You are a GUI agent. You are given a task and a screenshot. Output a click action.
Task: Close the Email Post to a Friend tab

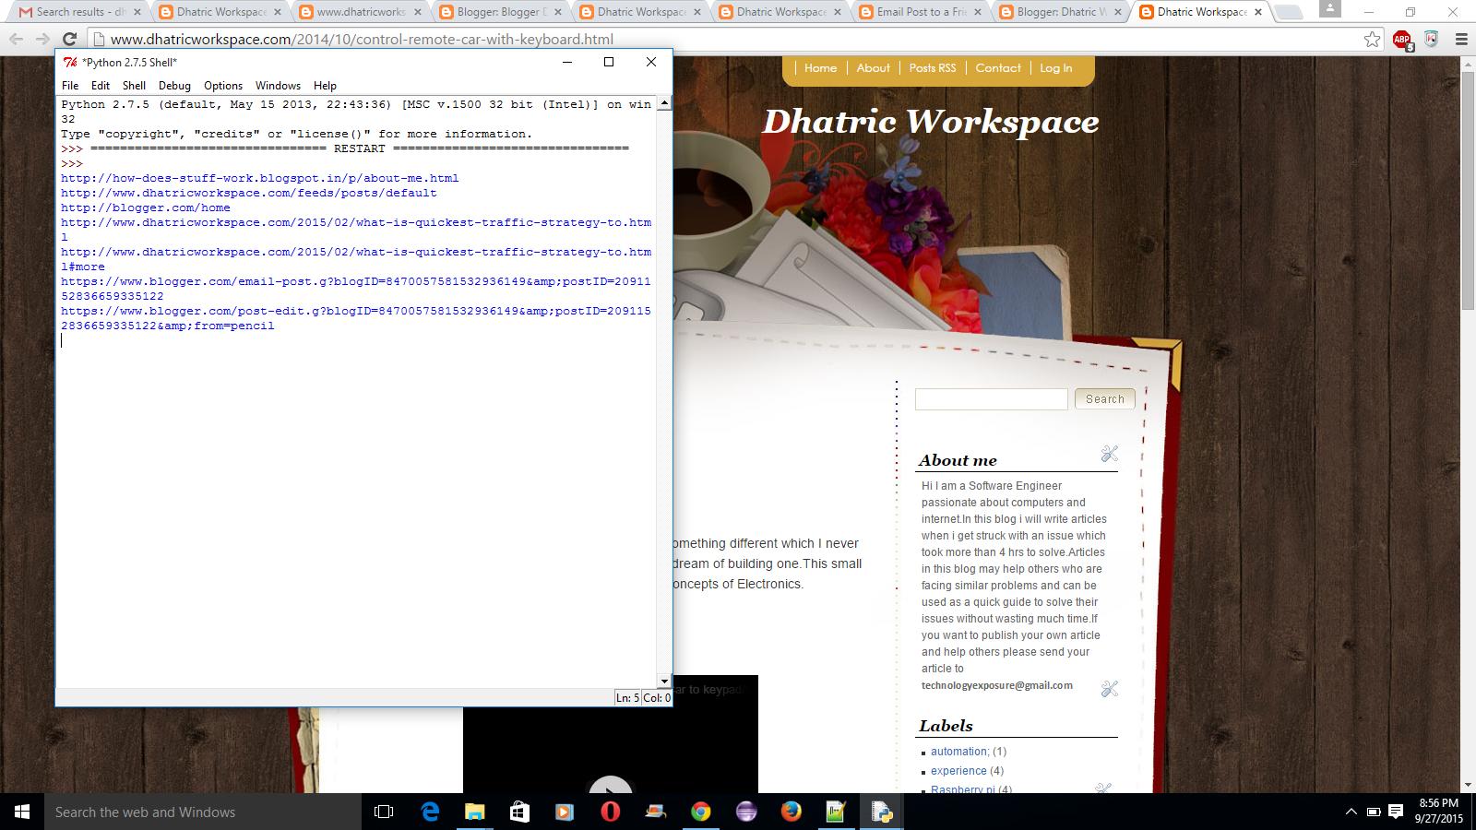tap(979, 12)
